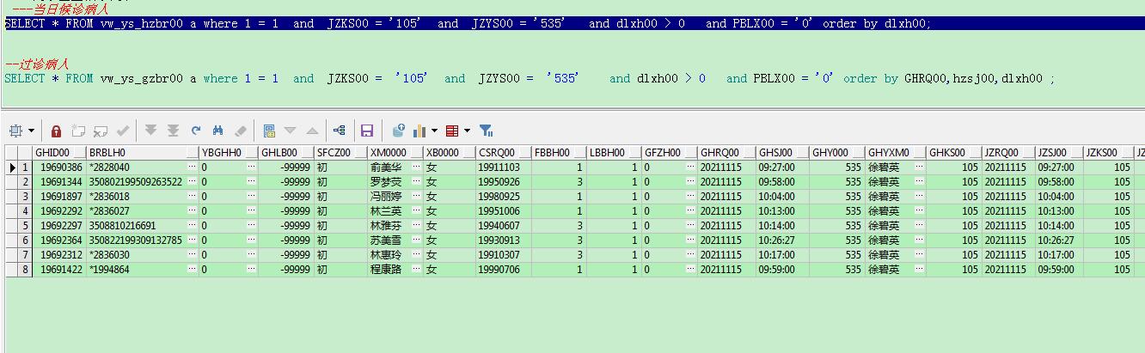The height and width of the screenshot is (353, 1145).
Task: Select the GHRQ00 column header
Action: [x=726, y=153]
